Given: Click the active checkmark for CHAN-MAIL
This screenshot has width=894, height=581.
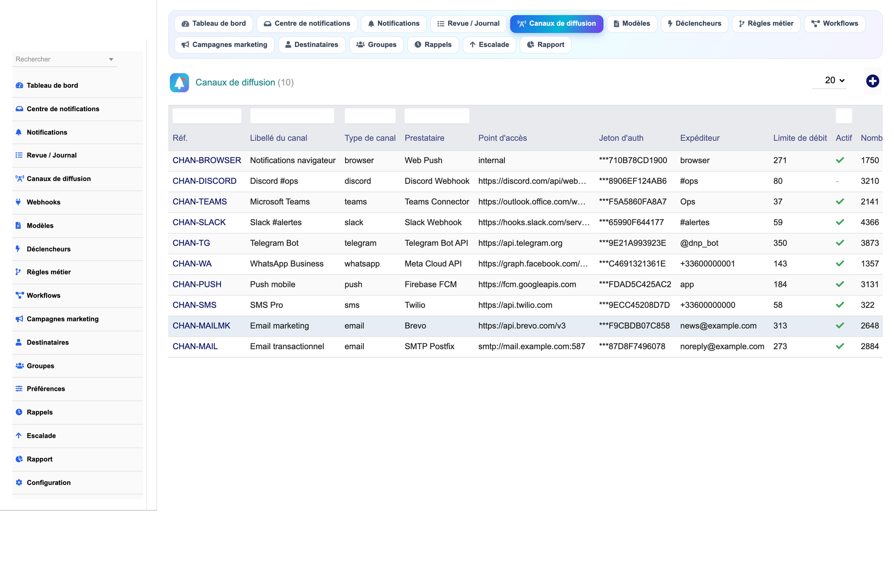Looking at the screenshot, I should pos(840,346).
